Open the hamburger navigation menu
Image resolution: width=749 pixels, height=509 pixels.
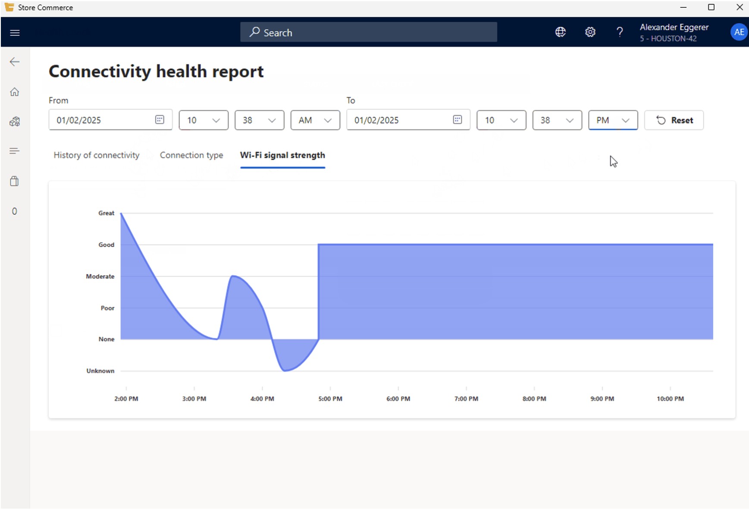coord(15,33)
